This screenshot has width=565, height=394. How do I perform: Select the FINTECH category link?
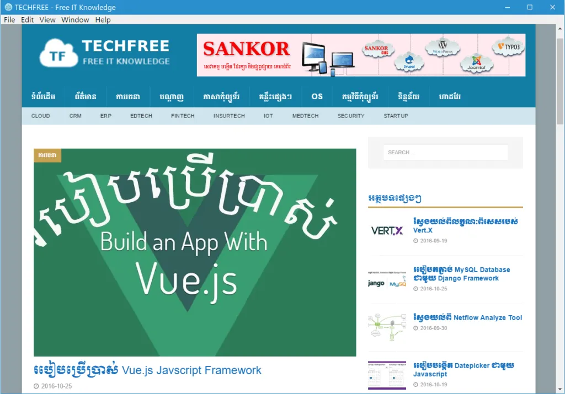pyautogui.click(x=183, y=116)
